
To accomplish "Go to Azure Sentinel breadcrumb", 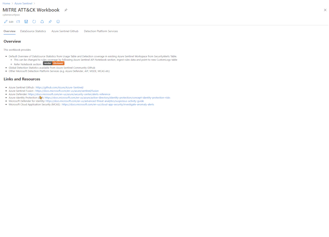I will pyautogui.click(x=23, y=3).
